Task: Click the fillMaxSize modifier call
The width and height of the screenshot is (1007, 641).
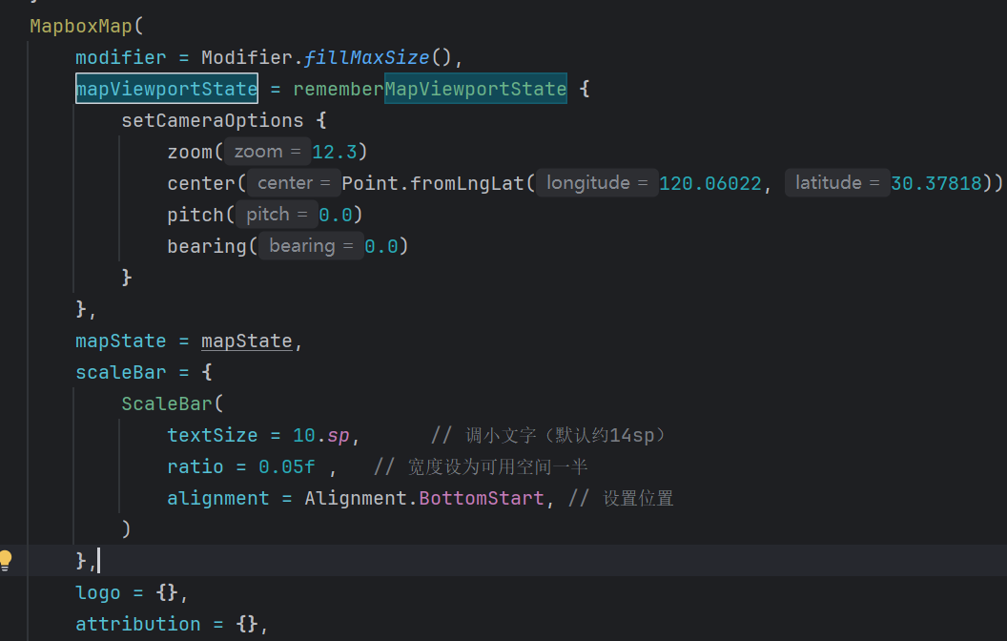Action: [367, 57]
